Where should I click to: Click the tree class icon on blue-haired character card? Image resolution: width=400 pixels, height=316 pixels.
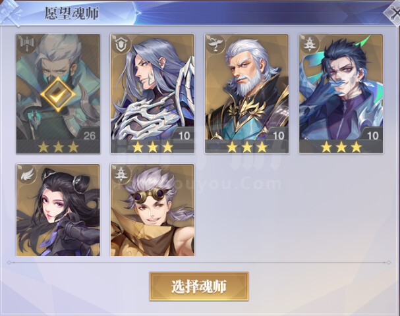tap(310, 44)
